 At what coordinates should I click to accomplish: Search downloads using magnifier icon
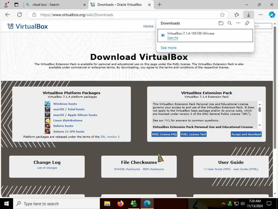230,23
